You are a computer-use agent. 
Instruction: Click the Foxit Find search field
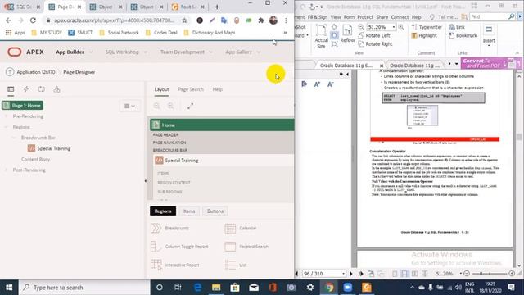488,16
